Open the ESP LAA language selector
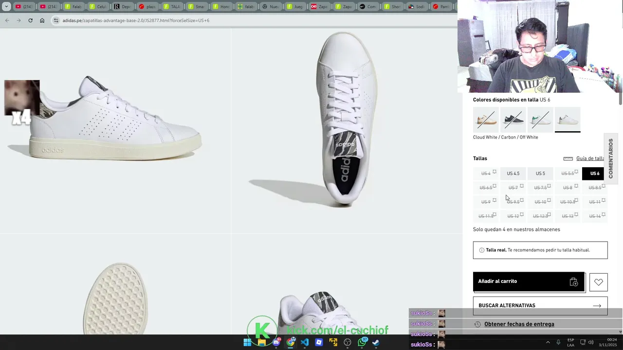Image resolution: width=623 pixels, height=350 pixels. tap(570, 342)
